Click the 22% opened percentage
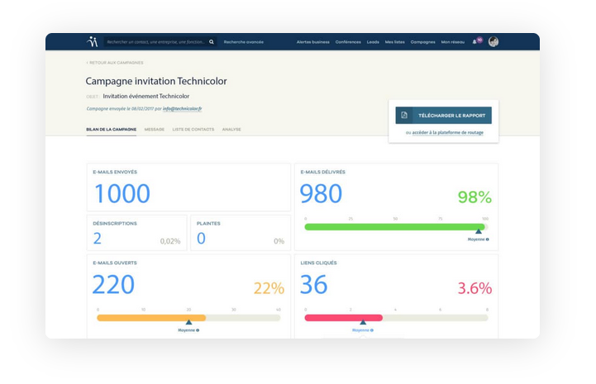596x384 pixels. pos(269,288)
